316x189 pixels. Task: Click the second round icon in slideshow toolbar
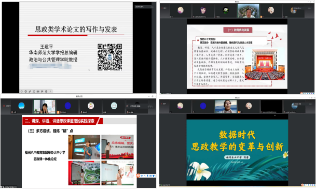pyautogui.click(x=25, y=91)
